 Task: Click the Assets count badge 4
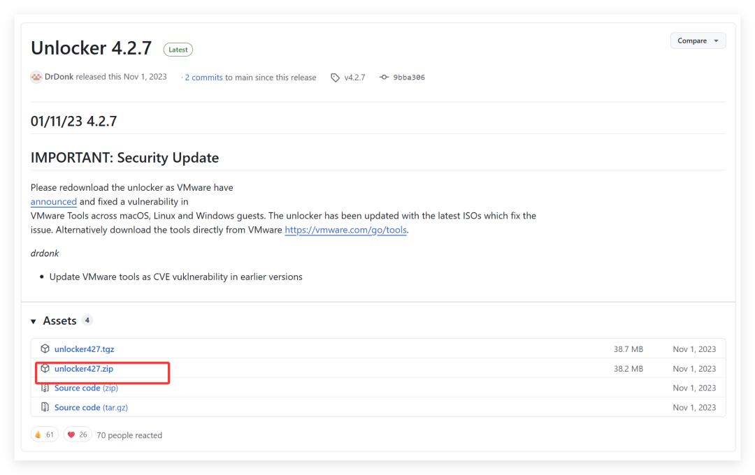tap(87, 321)
